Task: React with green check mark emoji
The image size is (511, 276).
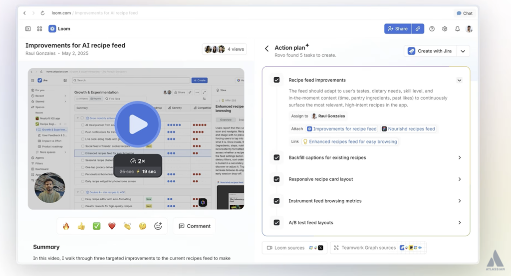Action: click(x=96, y=226)
